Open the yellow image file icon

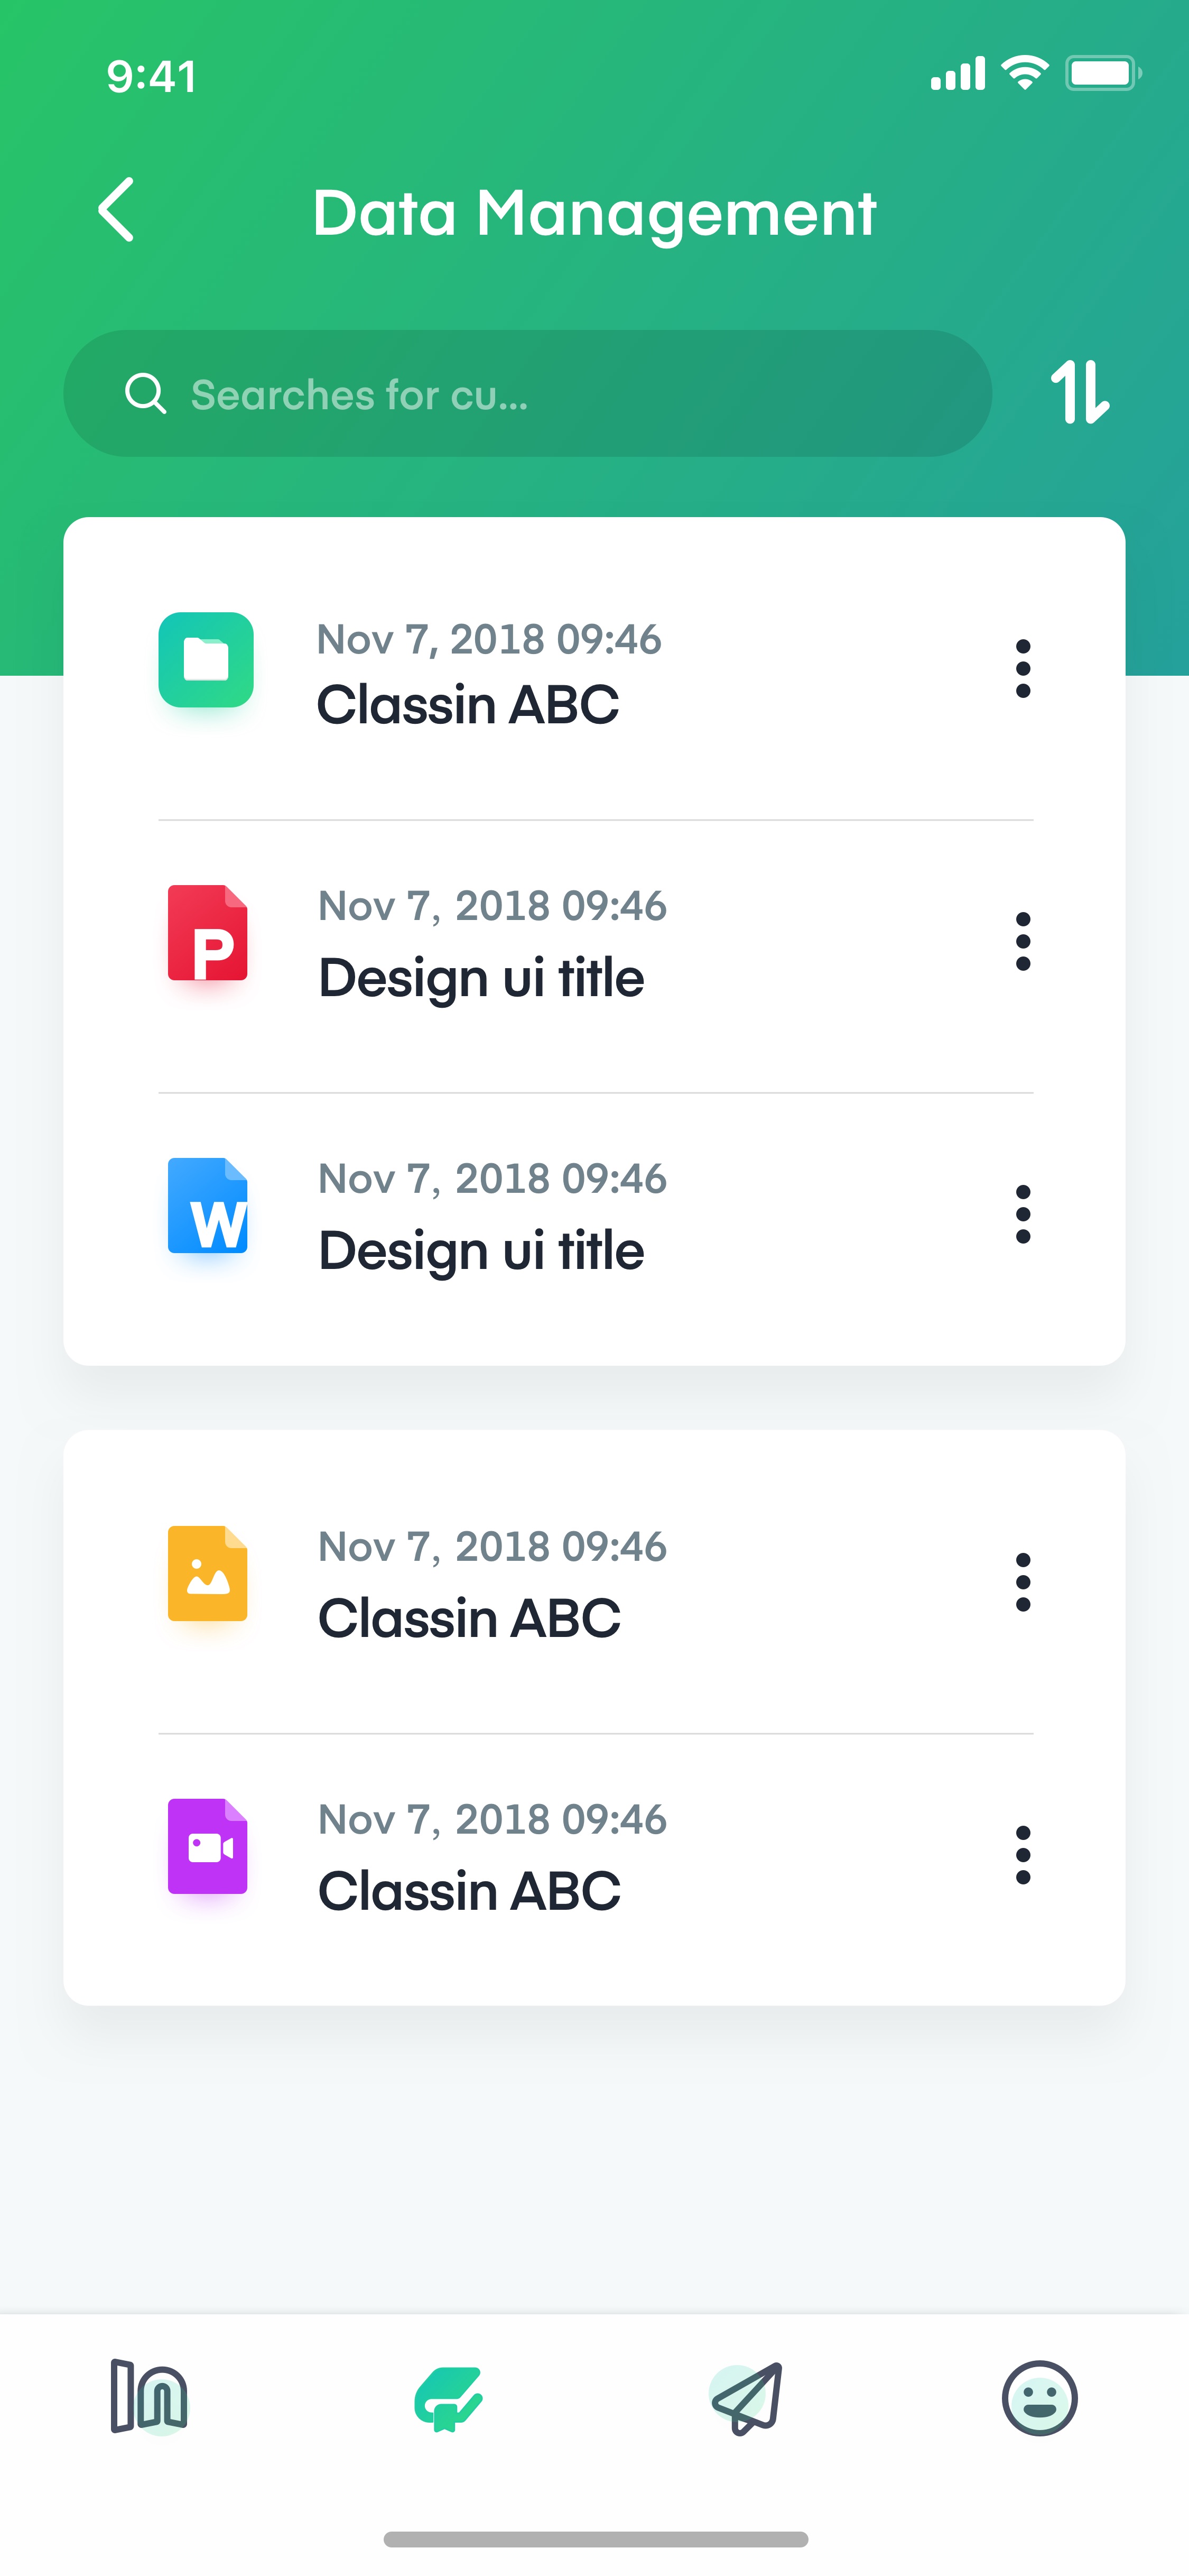[x=208, y=1574]
